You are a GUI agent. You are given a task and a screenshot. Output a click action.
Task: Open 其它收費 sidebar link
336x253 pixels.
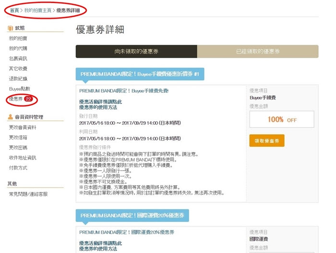18,69
